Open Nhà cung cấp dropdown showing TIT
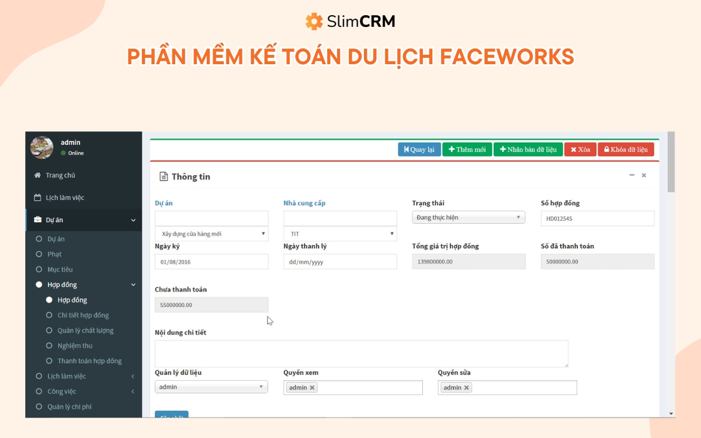The image size is (701, 438). 340,234
